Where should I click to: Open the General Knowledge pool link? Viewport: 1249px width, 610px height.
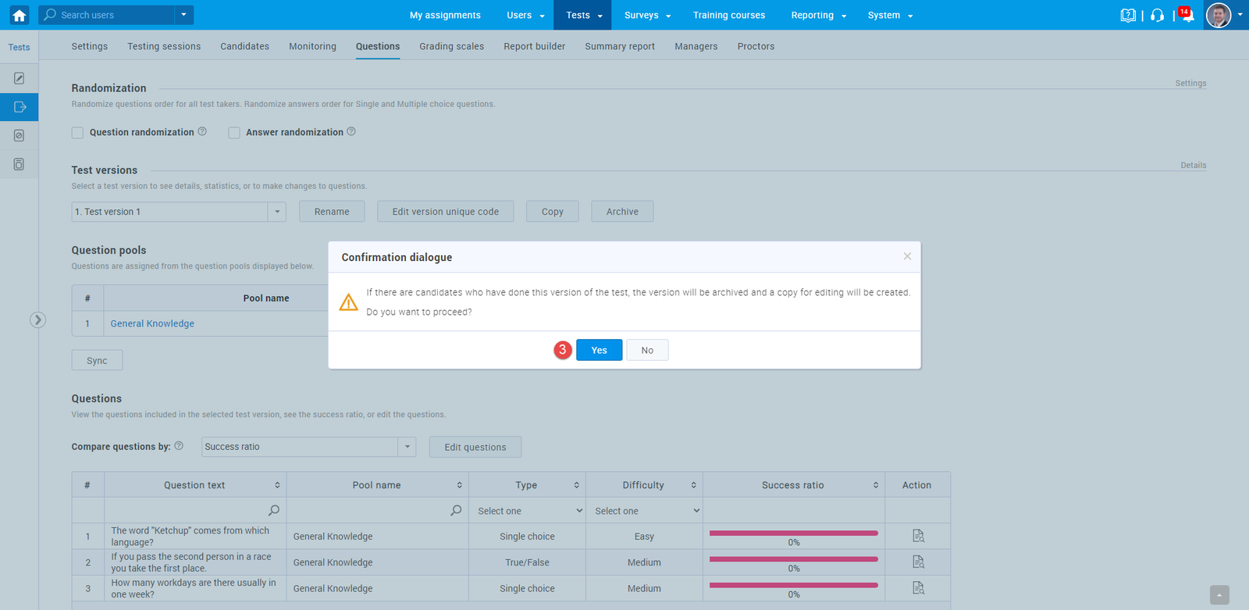coord(152,323)
